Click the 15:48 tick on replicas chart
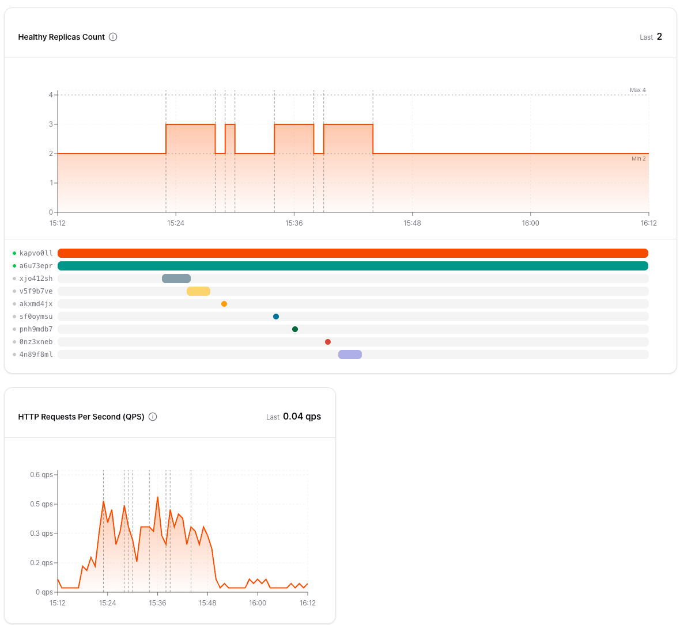The image size is (684, 625). (x=412, y=223)
